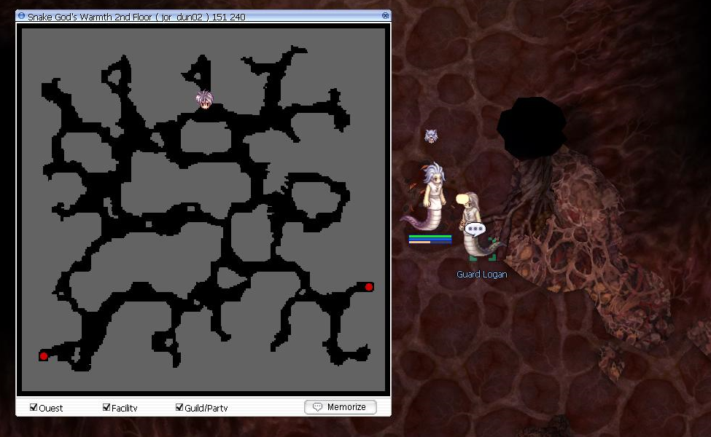The height and width of the screenshot is (437, 711).
Task: Click the character HP/SP bar
Action: [430, 239]
